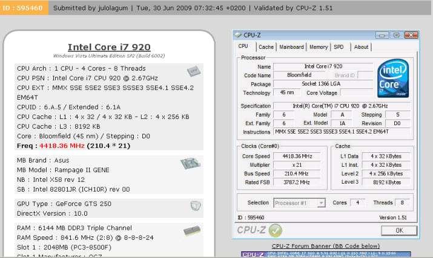The height and width of the screenshot is (258, 433).
Task: Click the Asus motherboard icon
Action: pos(190,164)
